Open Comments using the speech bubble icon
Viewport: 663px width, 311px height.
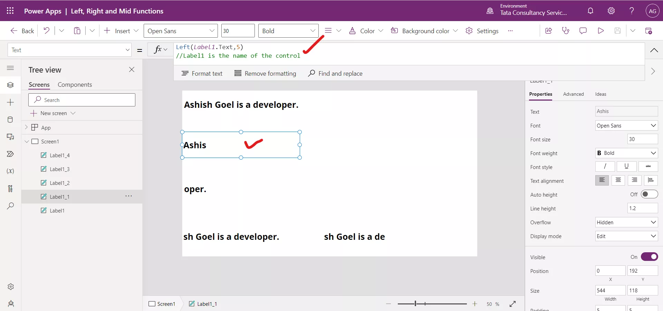click(583, 30)
